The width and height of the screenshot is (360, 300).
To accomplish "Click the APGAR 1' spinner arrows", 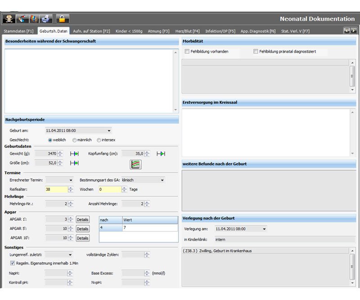I will coord(71,219).
